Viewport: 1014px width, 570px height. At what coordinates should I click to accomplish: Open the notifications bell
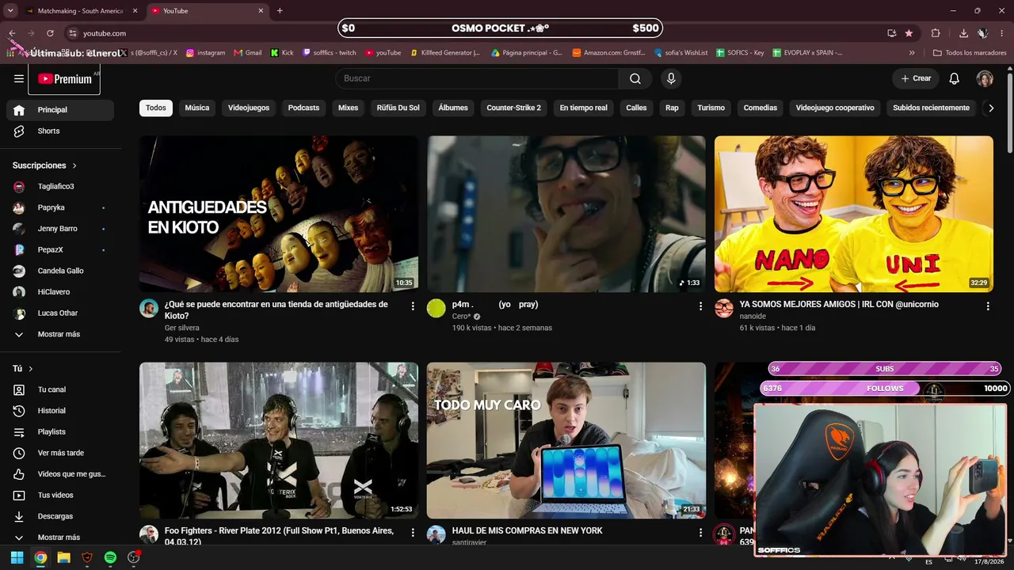[955, 78]
